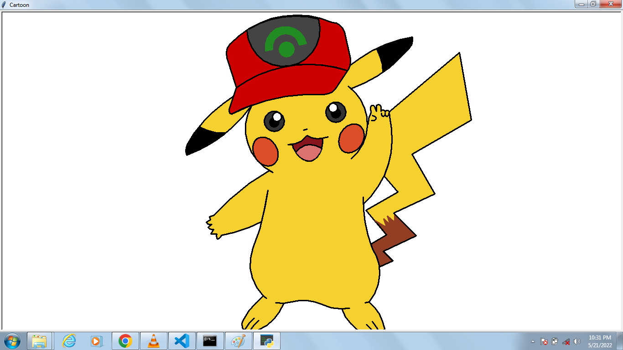Screen dimensions: 623x350
Task: Open Google Chrome from the taskbar
Action: (125, 340)
